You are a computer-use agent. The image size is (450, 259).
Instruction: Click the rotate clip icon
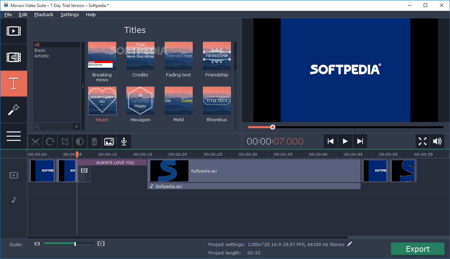click(x=50, y=142)
